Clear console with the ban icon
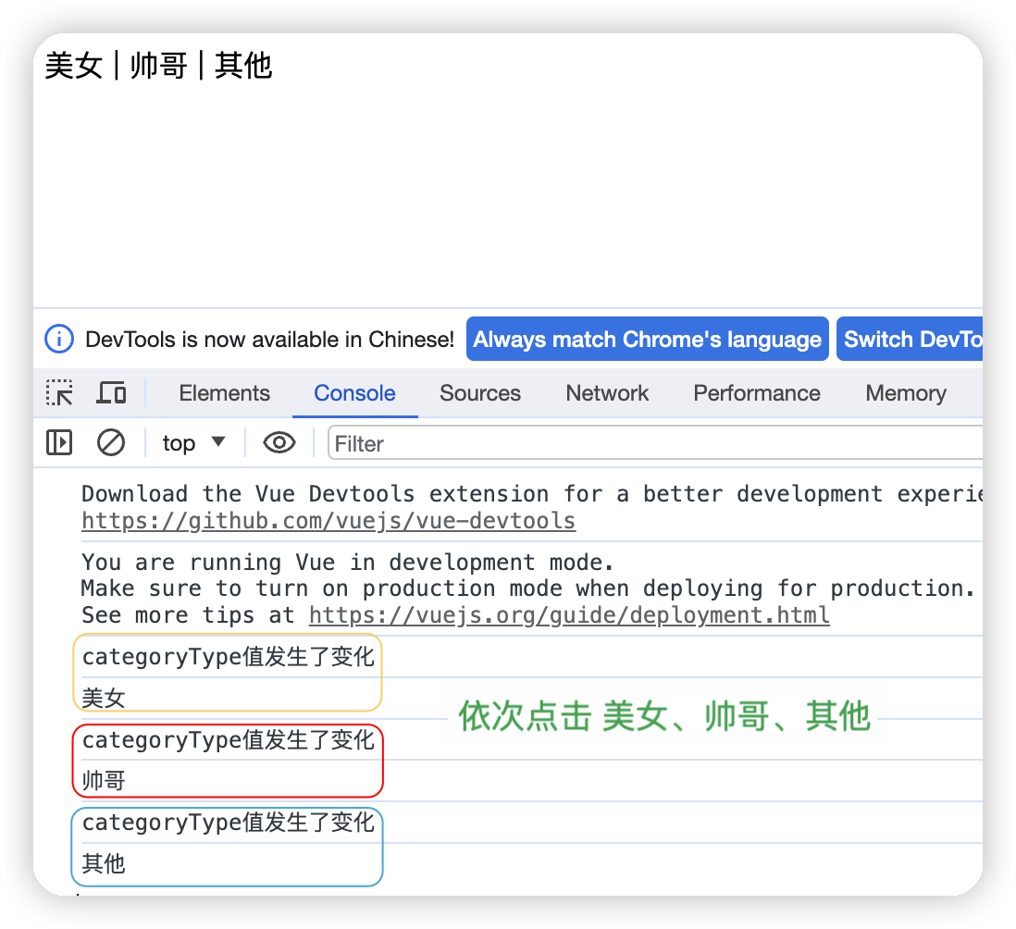1016x929 pixels. 111,443
